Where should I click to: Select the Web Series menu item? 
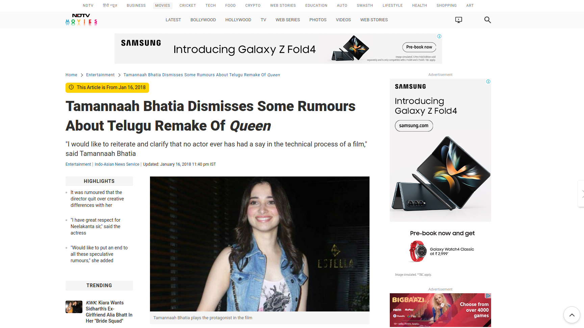coord(288,20)
